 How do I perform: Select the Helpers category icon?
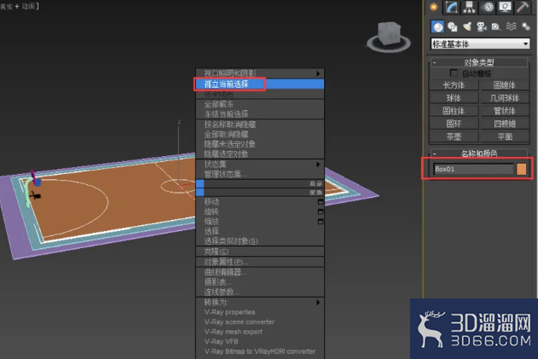[496, 26]
